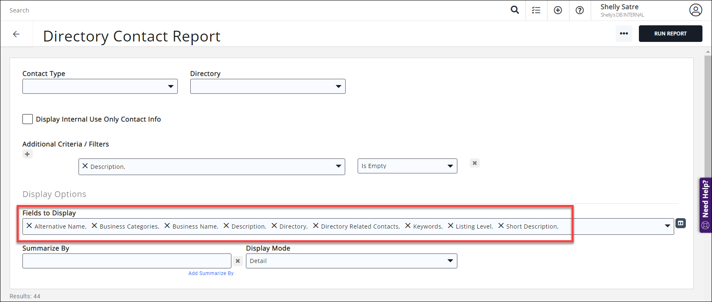Image resolution: width=712 pixels, height=302 pixels.
Task: Click the Add Summarize By link
Action: (211, 273)
